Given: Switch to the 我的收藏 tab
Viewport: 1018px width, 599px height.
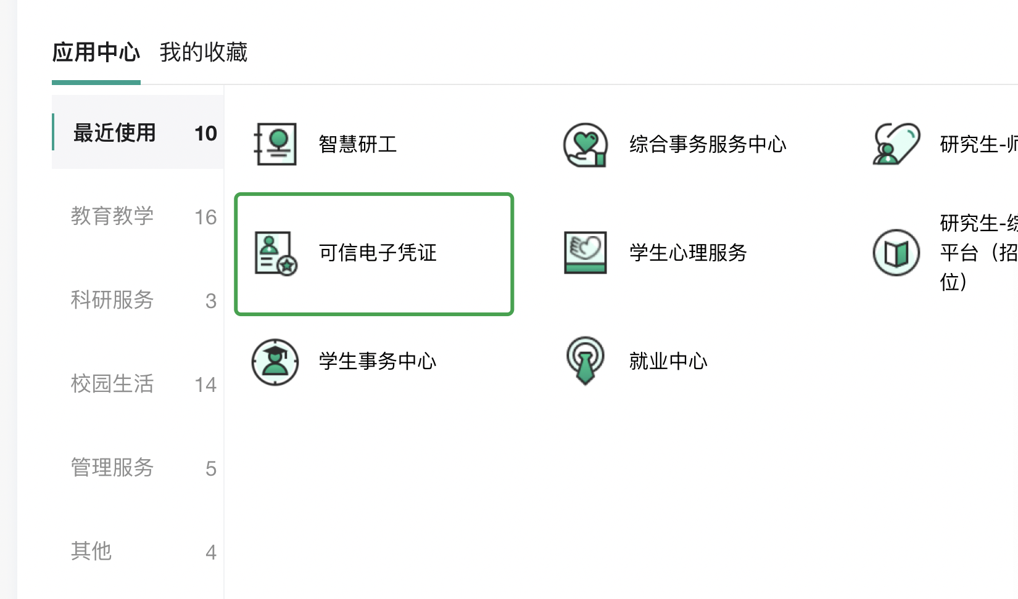Looking at the screenshot, I should pos(204,53).
